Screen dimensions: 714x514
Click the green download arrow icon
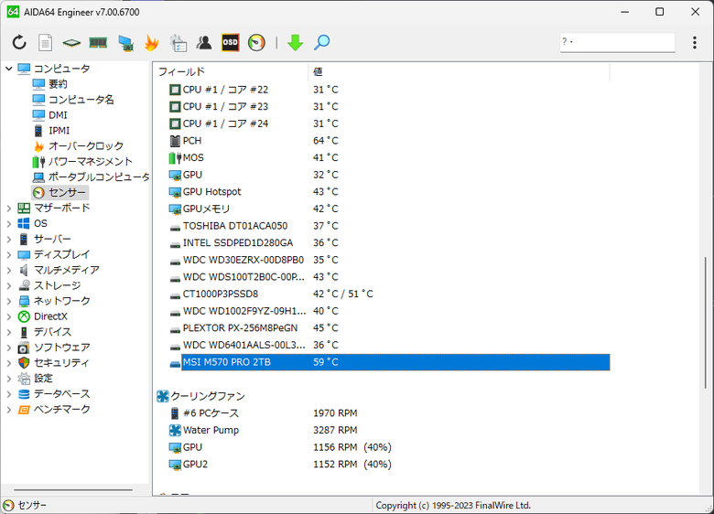click(295, 43)
